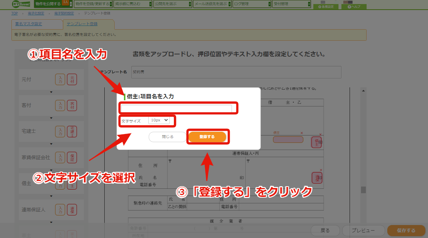
Task: Click the 連帯保証人・丙 heading in the document
Action: pyautogui.click(x=245, y=154)
